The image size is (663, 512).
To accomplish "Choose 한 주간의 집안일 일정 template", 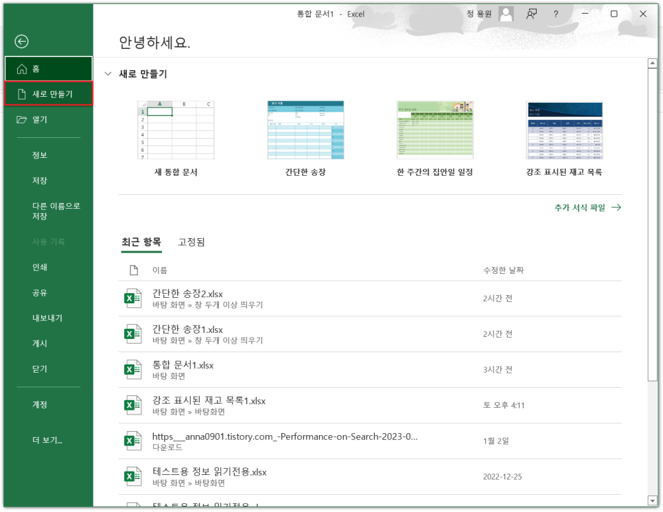I will click(434, 139).
